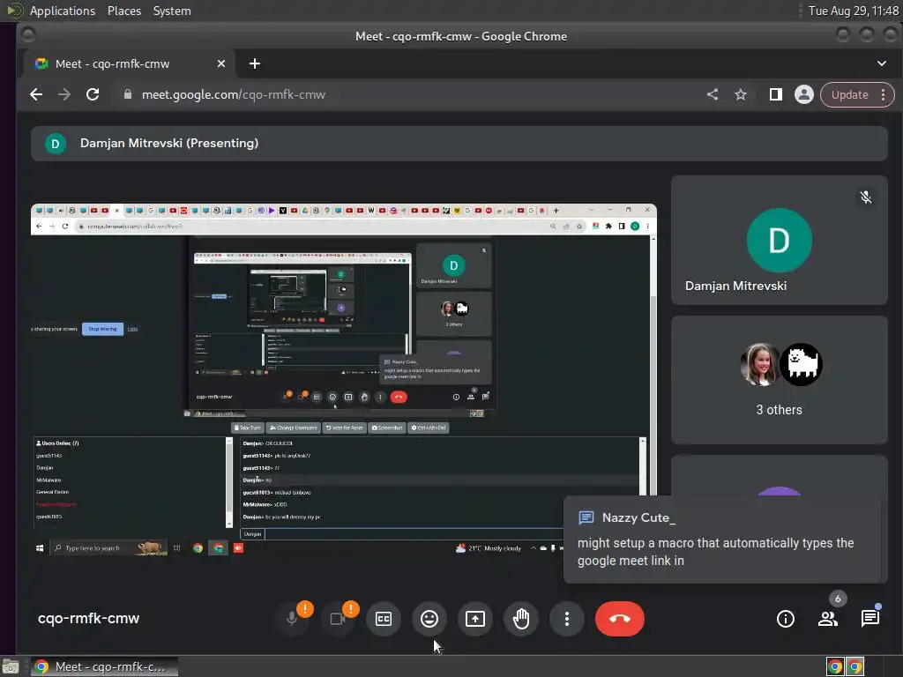Screen dimensions: 903x677
Task: Open the Places menu
Action: coord(123,11)
